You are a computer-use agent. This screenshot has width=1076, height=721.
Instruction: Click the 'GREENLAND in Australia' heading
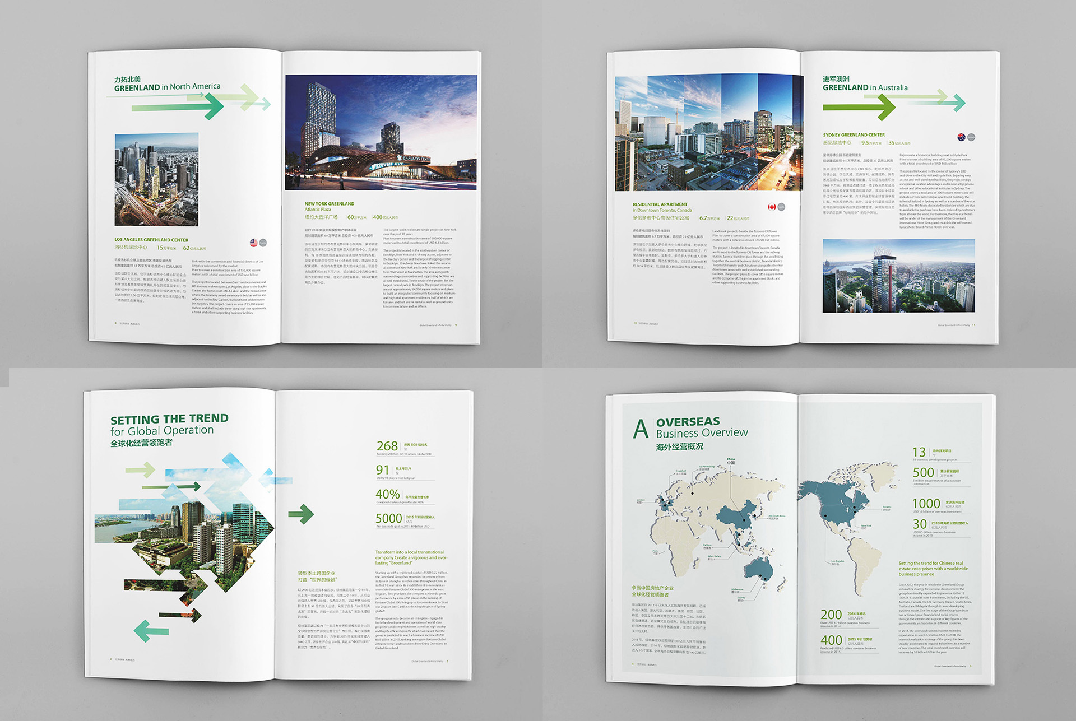tap(865, 87)
